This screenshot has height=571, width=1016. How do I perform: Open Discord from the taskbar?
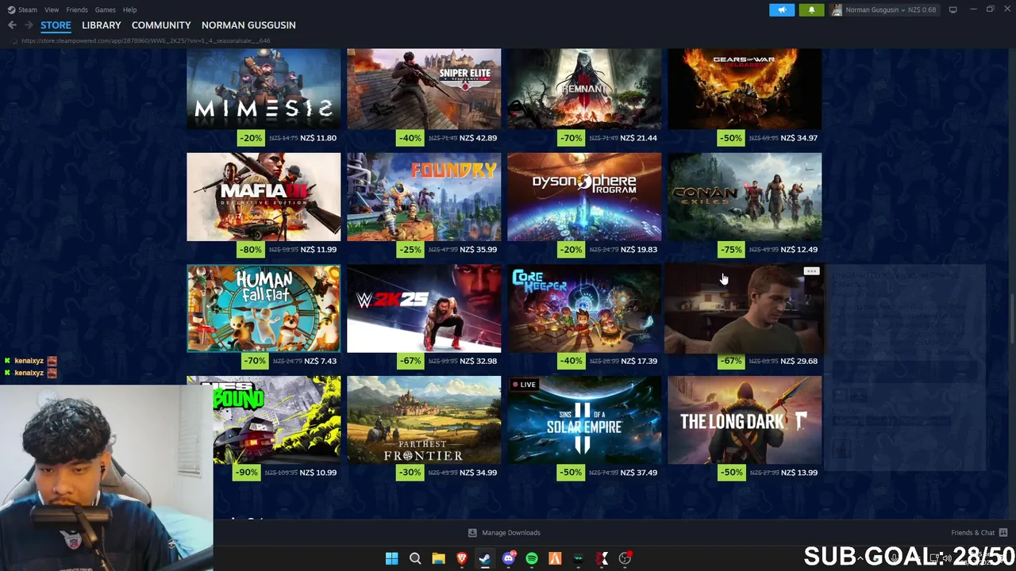pyautogui.click(x=508, y=559)
